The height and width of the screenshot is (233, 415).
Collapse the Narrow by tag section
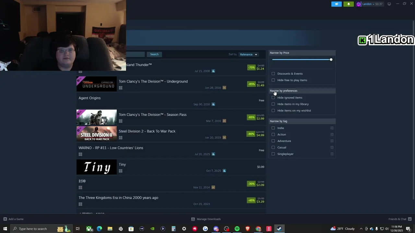(x=302, y=121)
